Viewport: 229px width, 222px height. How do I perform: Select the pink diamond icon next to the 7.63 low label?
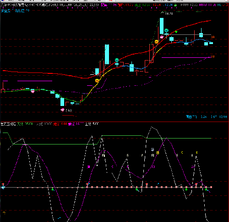(x=62, y=110)
